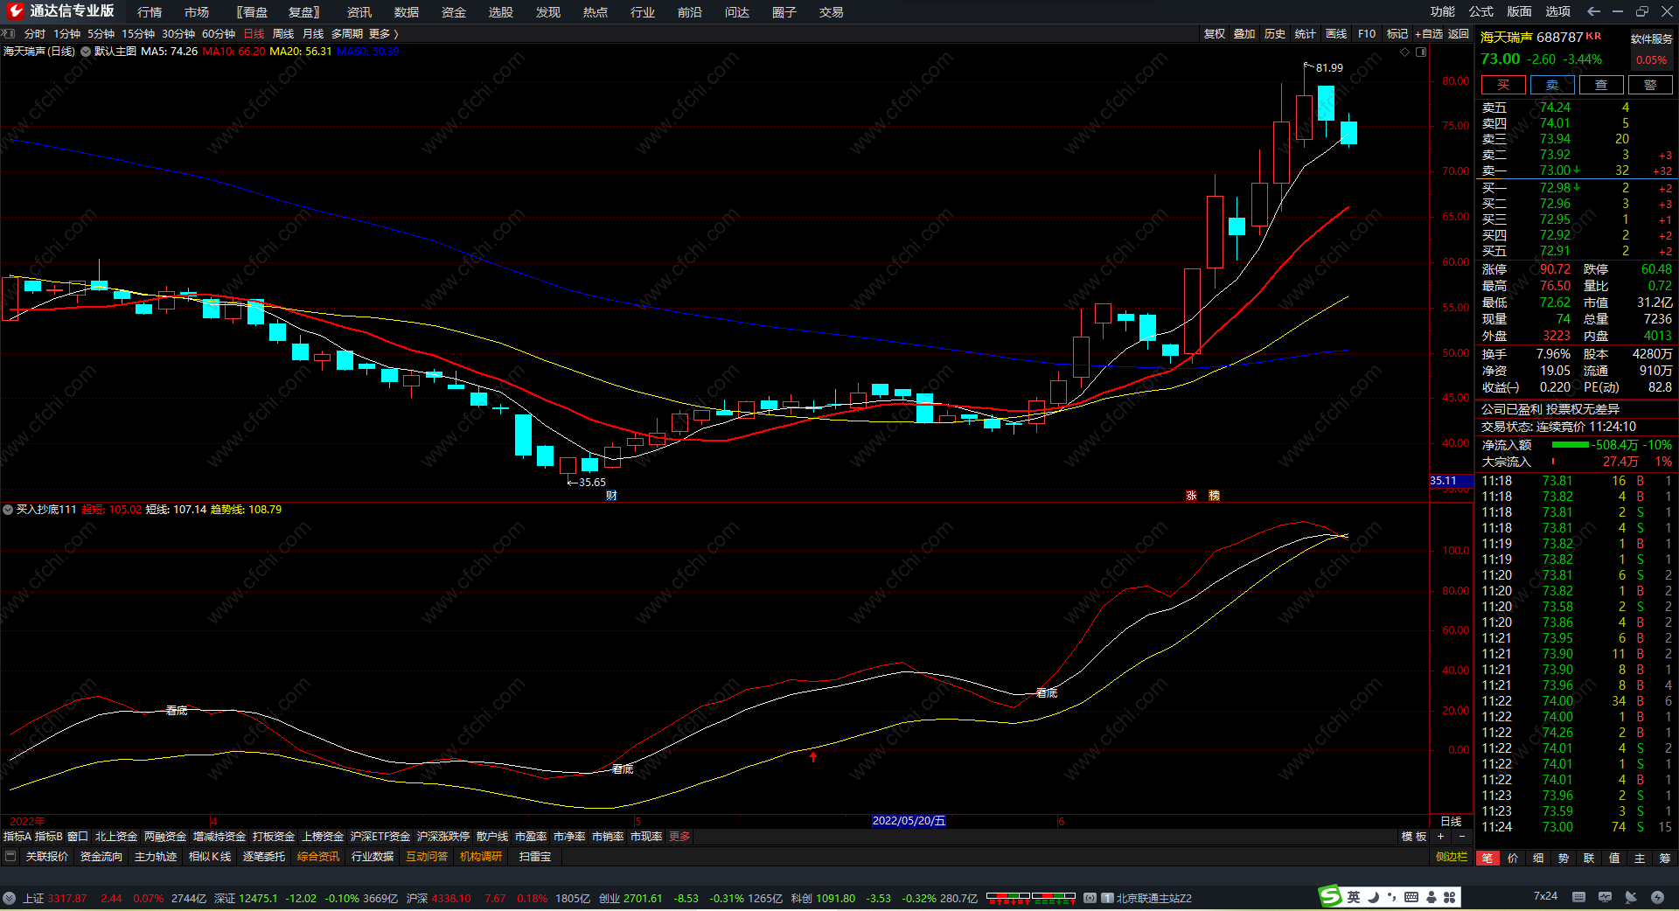The width and height of the screenshot is (1679, 911).
Task: Open the 叠加 overlay option
Action: tap(1244, 34)
